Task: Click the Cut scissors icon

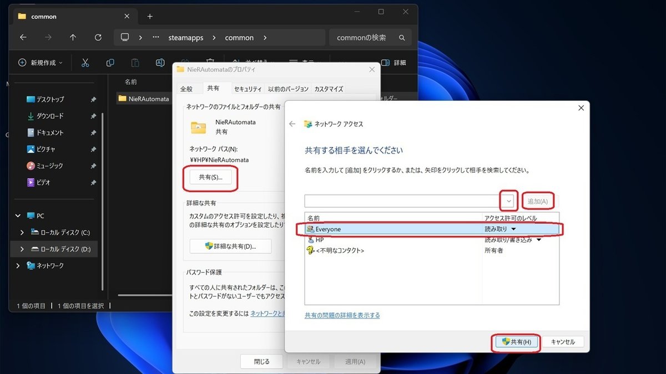Action: pos(85,63)
